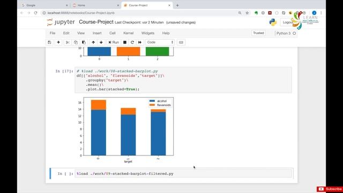This screenshot has height=193, width=343.
Task: Click the YouTube Subscribe button
Action: click(x=330, y=189)
